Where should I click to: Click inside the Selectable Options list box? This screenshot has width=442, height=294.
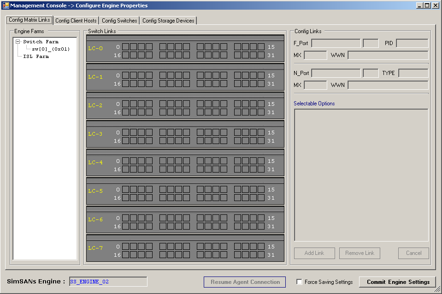[361, 175]
